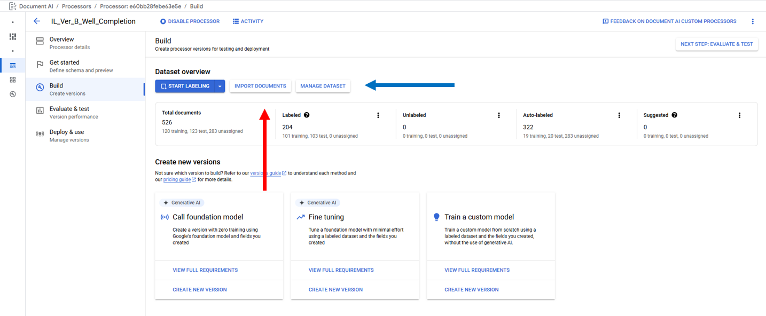Click Create New Version under Fine tuning
This screenshot has height=316, width=766.
coord(335,289)
